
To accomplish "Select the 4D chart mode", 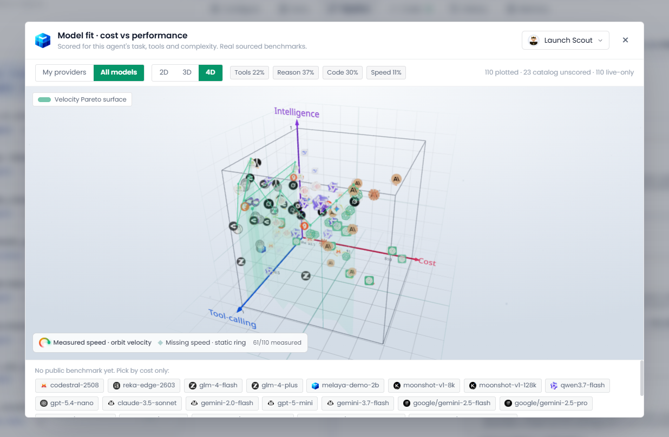I will (x=211, y=72).
